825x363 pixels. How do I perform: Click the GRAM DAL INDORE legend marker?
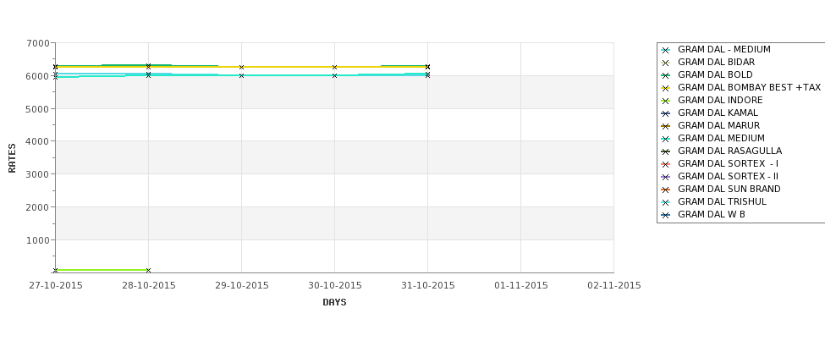coord(666,101)
